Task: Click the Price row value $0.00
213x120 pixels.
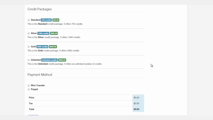Action: coord(136,98)
